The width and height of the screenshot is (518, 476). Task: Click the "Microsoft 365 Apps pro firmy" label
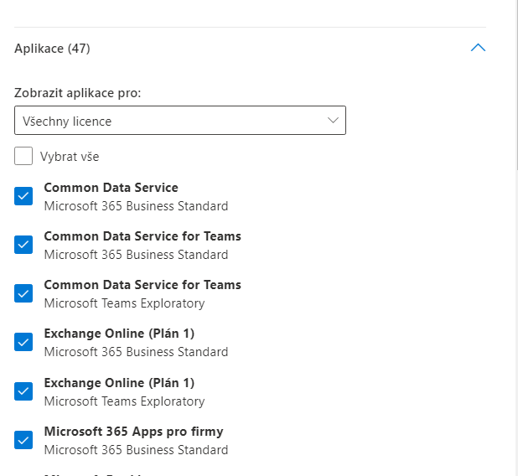click(133, 432)
